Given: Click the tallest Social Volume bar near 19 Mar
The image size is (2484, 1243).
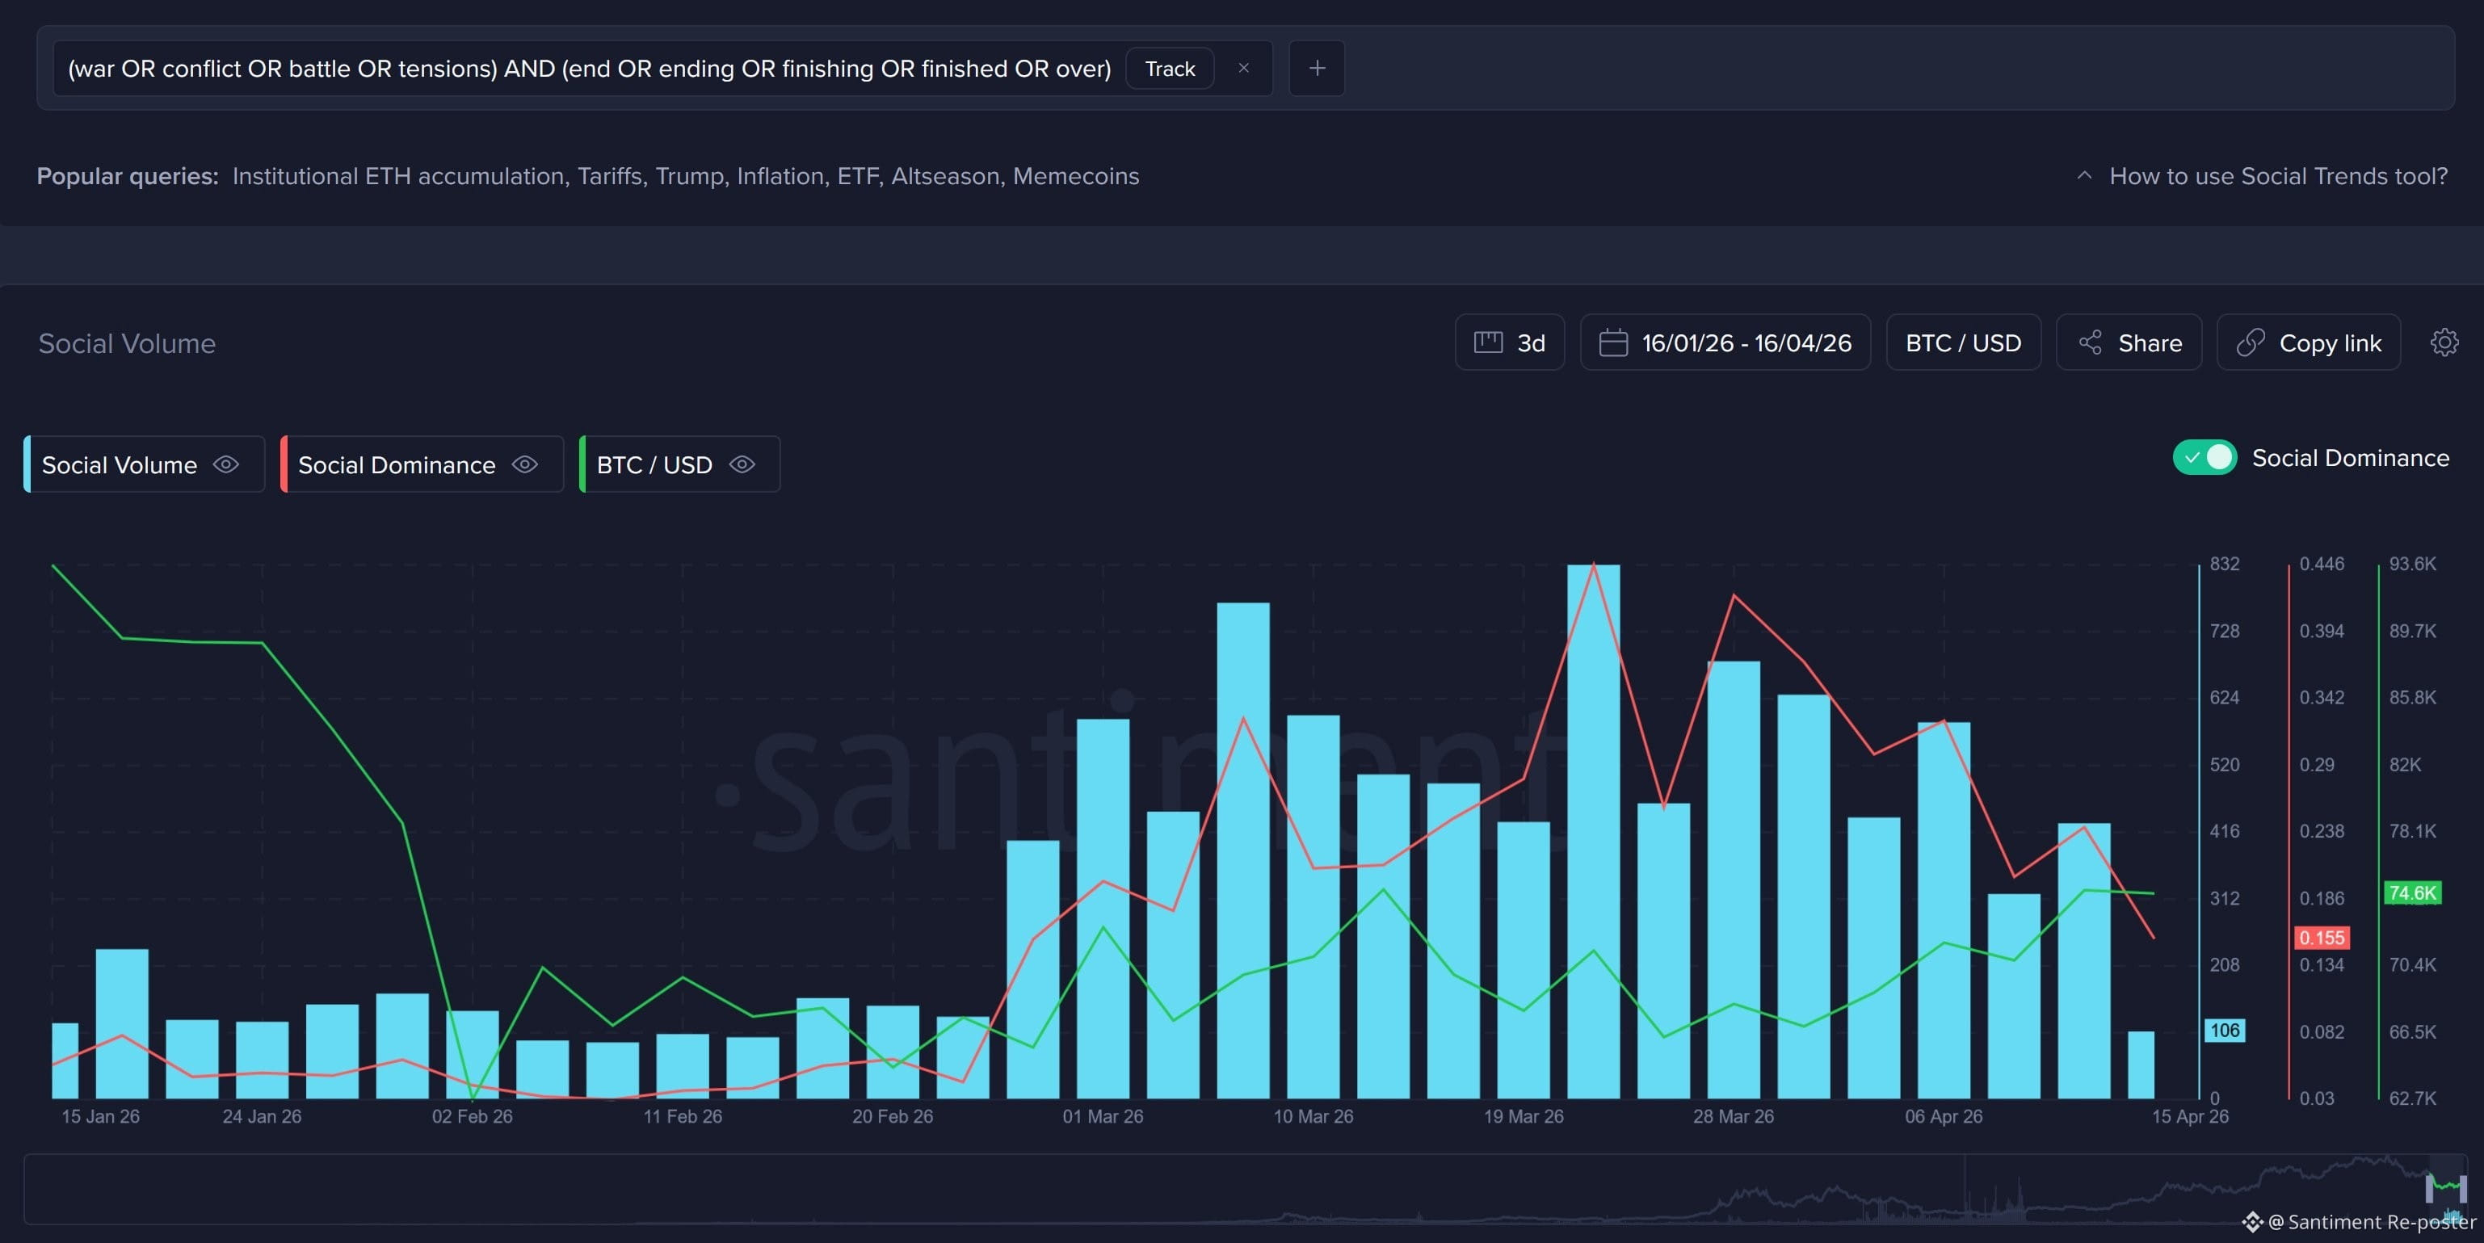Looking at the screenshot, I should click(x=1593, y=831).
